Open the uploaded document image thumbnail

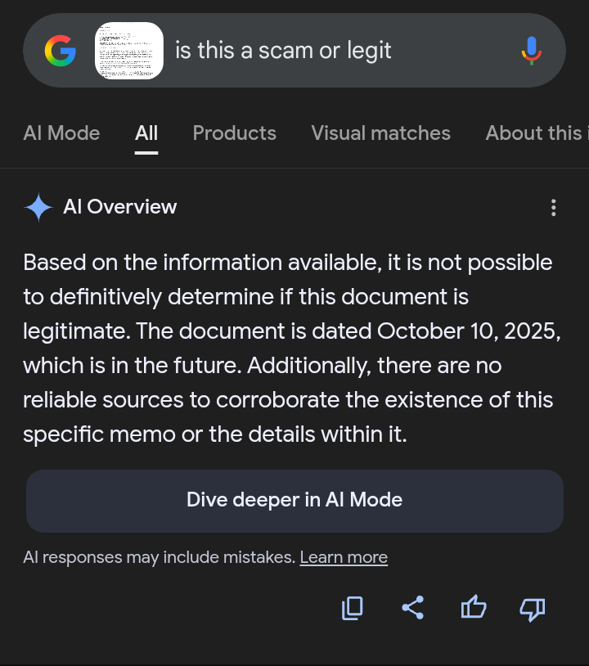coord(129,51)
